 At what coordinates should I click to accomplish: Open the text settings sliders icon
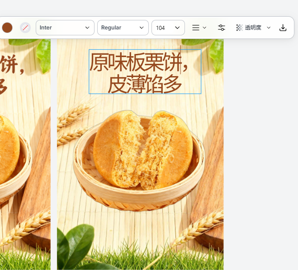(222, 28)
